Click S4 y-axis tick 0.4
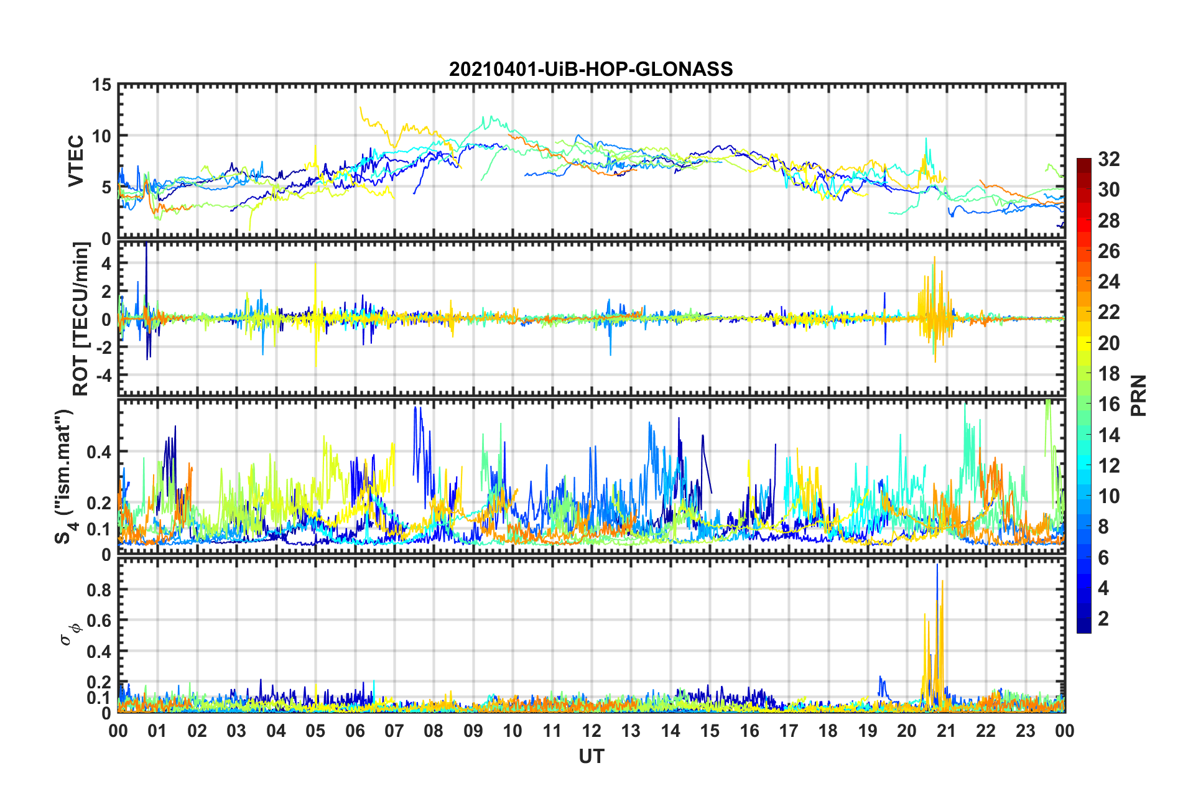Screen dimensions: 1183x791 99,452
